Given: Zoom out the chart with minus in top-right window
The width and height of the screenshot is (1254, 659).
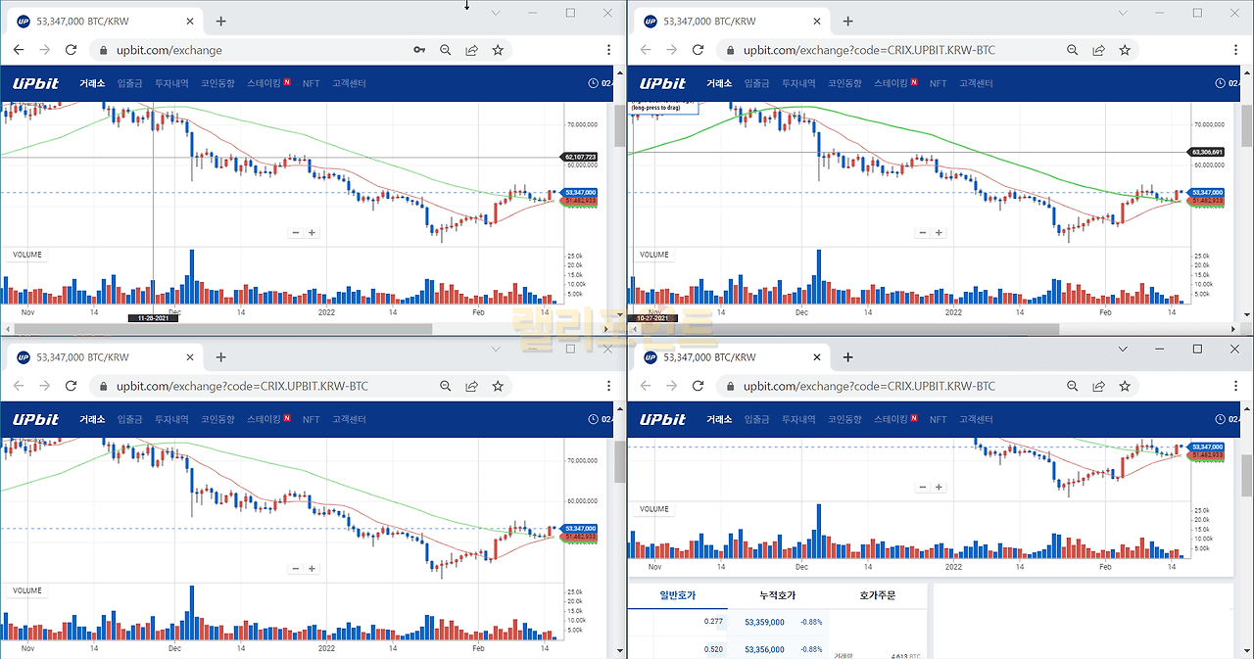Looking at the screenshot, I should click(x=922, y=233).
